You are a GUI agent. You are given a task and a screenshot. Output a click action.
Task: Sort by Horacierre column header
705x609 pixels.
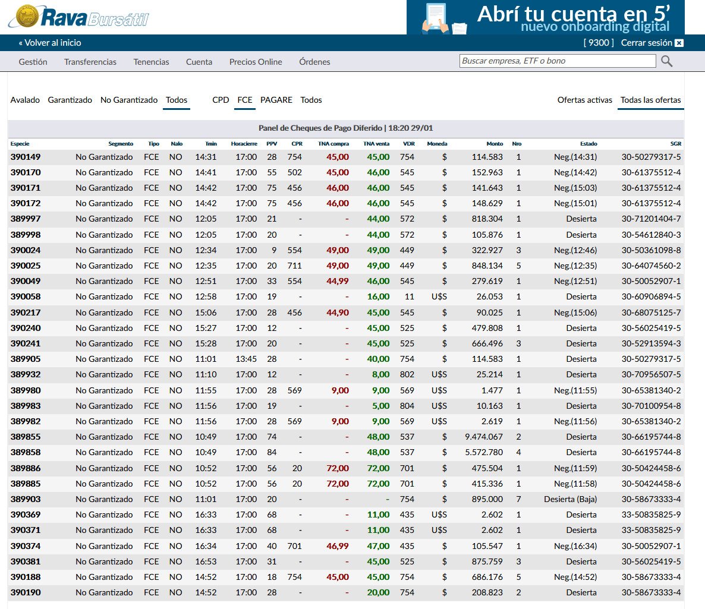click(244, 144)
